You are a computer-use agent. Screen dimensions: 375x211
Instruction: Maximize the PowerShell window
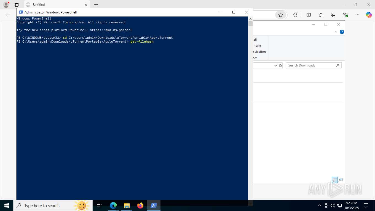click(234, 12)
